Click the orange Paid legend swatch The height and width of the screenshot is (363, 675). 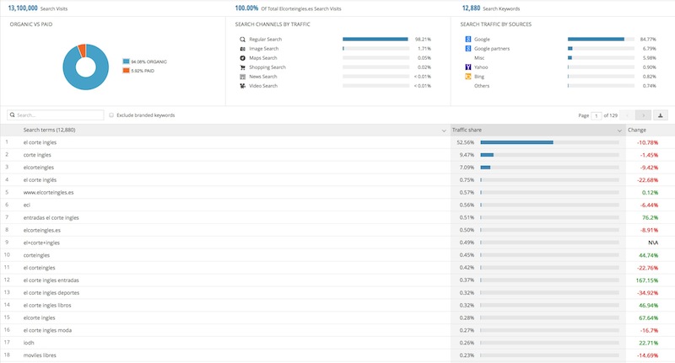pyautogui.click(x=126, y=71)
